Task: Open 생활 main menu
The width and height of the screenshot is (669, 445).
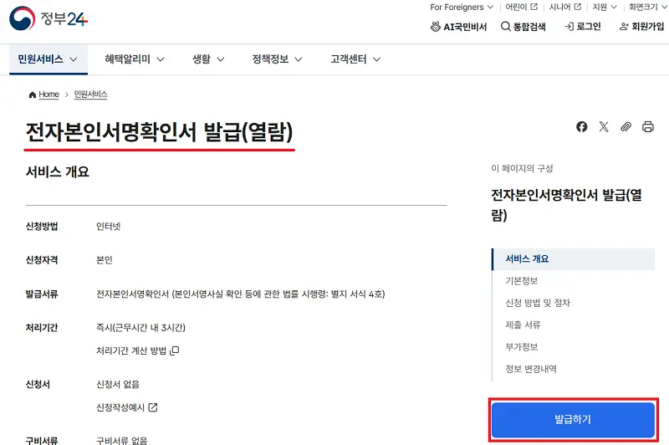Action: [x=208, y=59]
